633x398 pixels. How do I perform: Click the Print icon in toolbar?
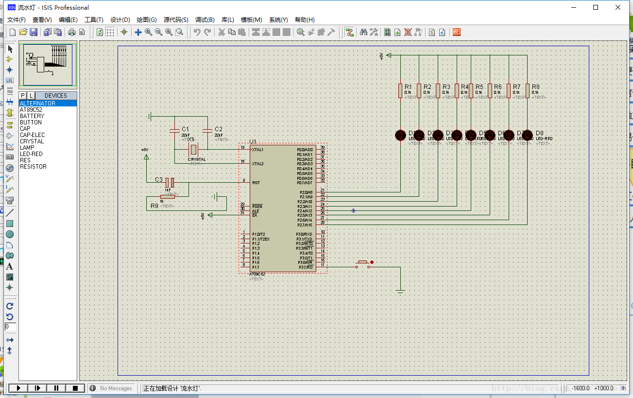pyautogui.click(x=72, y=32)
